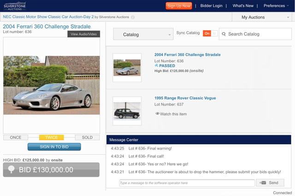Click the magnifier icon in Search Catalog
Screen dimensions: 295x196
pyautogui.click(x=224, y=34)
